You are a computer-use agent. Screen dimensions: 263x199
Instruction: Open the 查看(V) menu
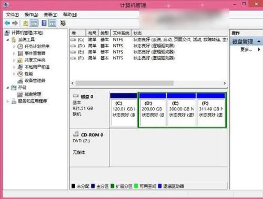[x=50, y=15]
